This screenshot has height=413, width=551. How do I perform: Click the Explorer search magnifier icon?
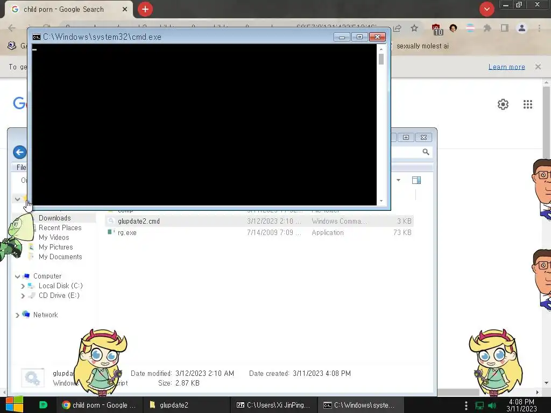(x=426, y=152)
